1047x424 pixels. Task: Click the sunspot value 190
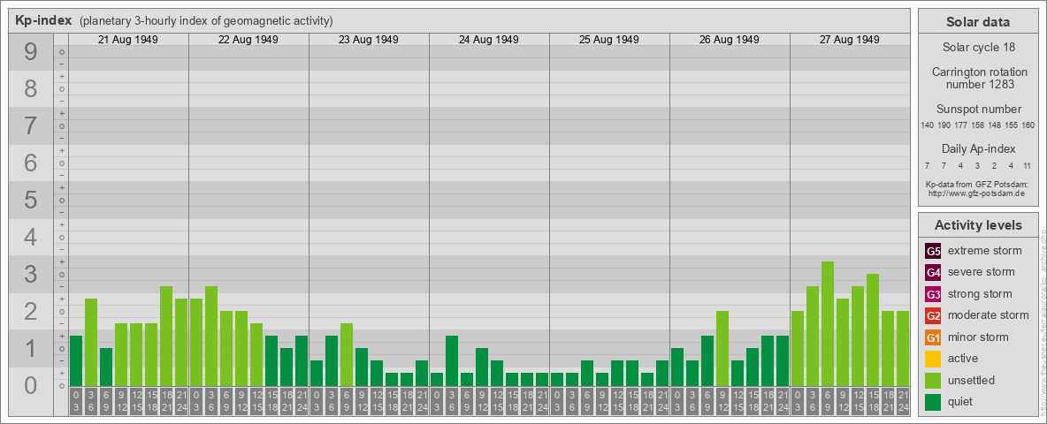pyautogui.click(x=944, y=125)
